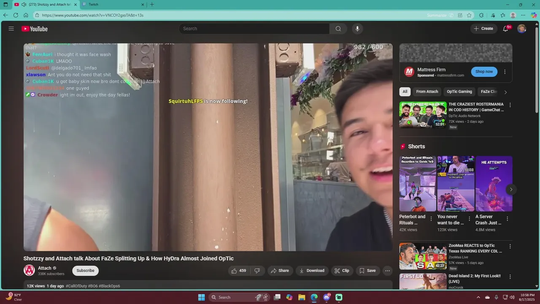Click the Create button
This screenshot has height=304, width=540.
click(x=483, y=29)
